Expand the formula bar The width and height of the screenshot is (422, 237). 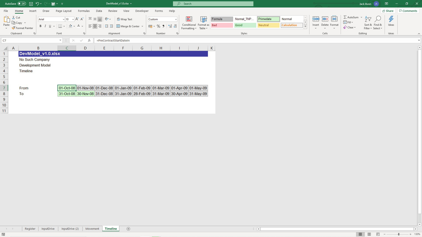tap(419, 40)
